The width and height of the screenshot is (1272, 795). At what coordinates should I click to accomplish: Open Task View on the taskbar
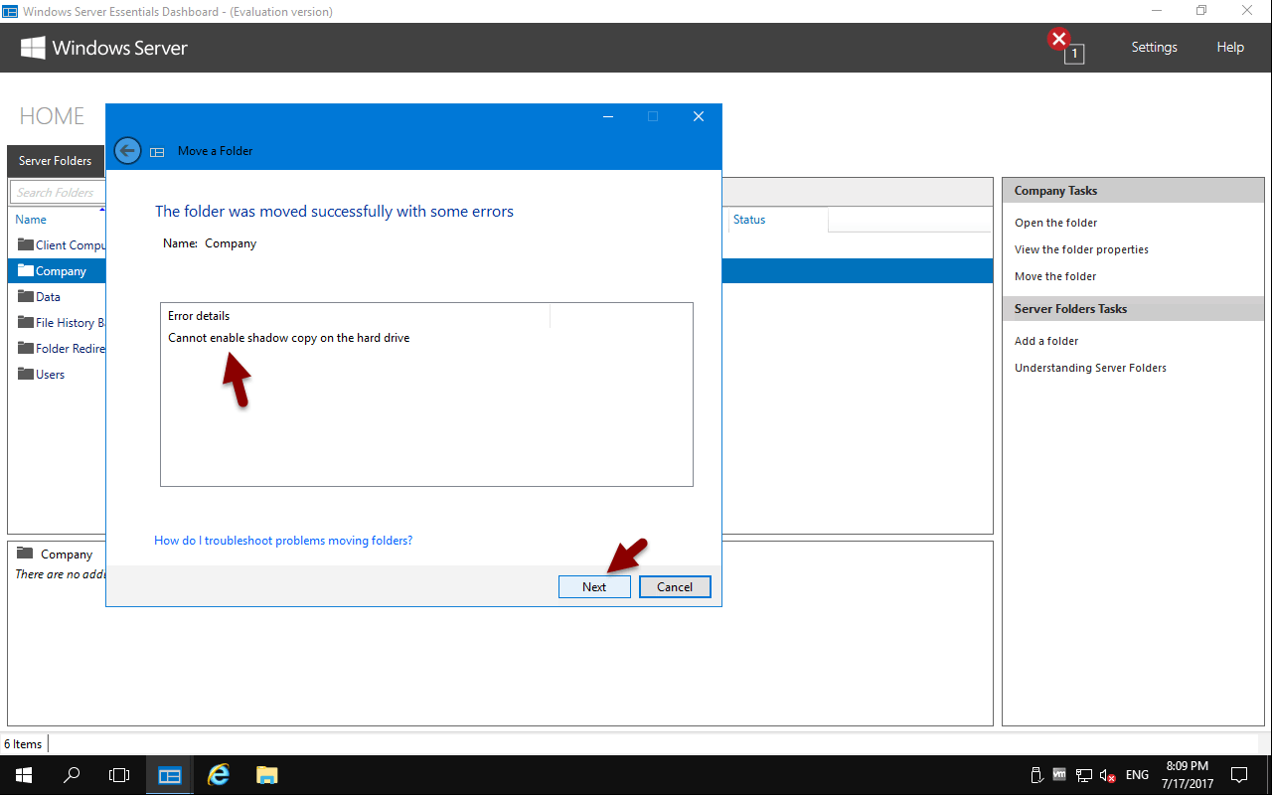119,775
